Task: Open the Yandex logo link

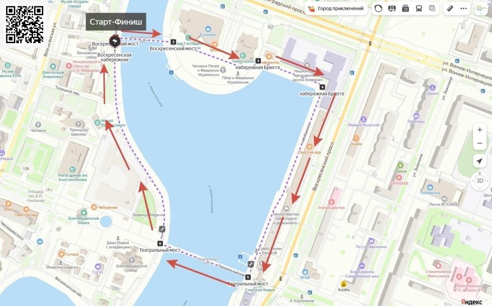Action: click(x=471, y=302)
